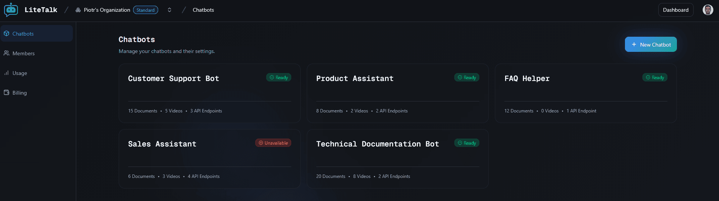Click the Chatbots breadcrumb in header
This screenshot has width=719, height=201.
[x=203, y=10]
